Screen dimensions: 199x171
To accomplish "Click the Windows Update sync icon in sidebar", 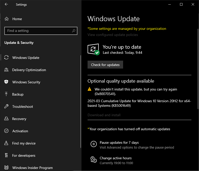I will coord(7,58).
